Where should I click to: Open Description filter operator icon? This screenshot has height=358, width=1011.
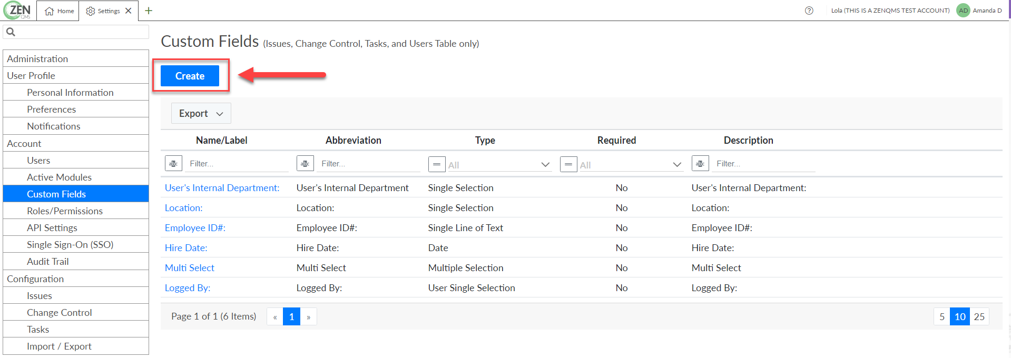(x=700, y=164)
